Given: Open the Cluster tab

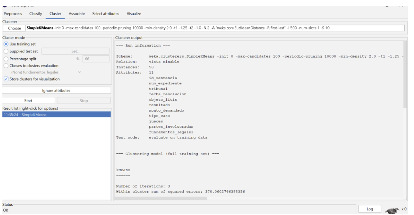Looking at the screenshot, I should (x=55, y=14).
